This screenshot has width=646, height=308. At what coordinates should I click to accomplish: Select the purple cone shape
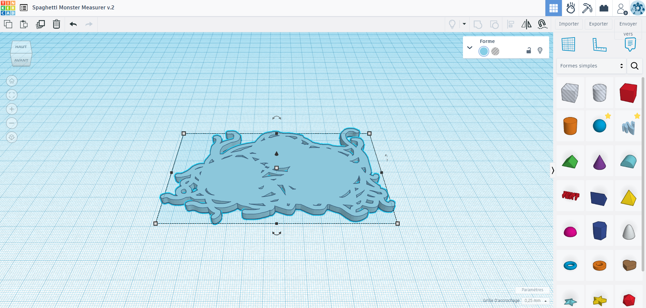tap(599, 162)
